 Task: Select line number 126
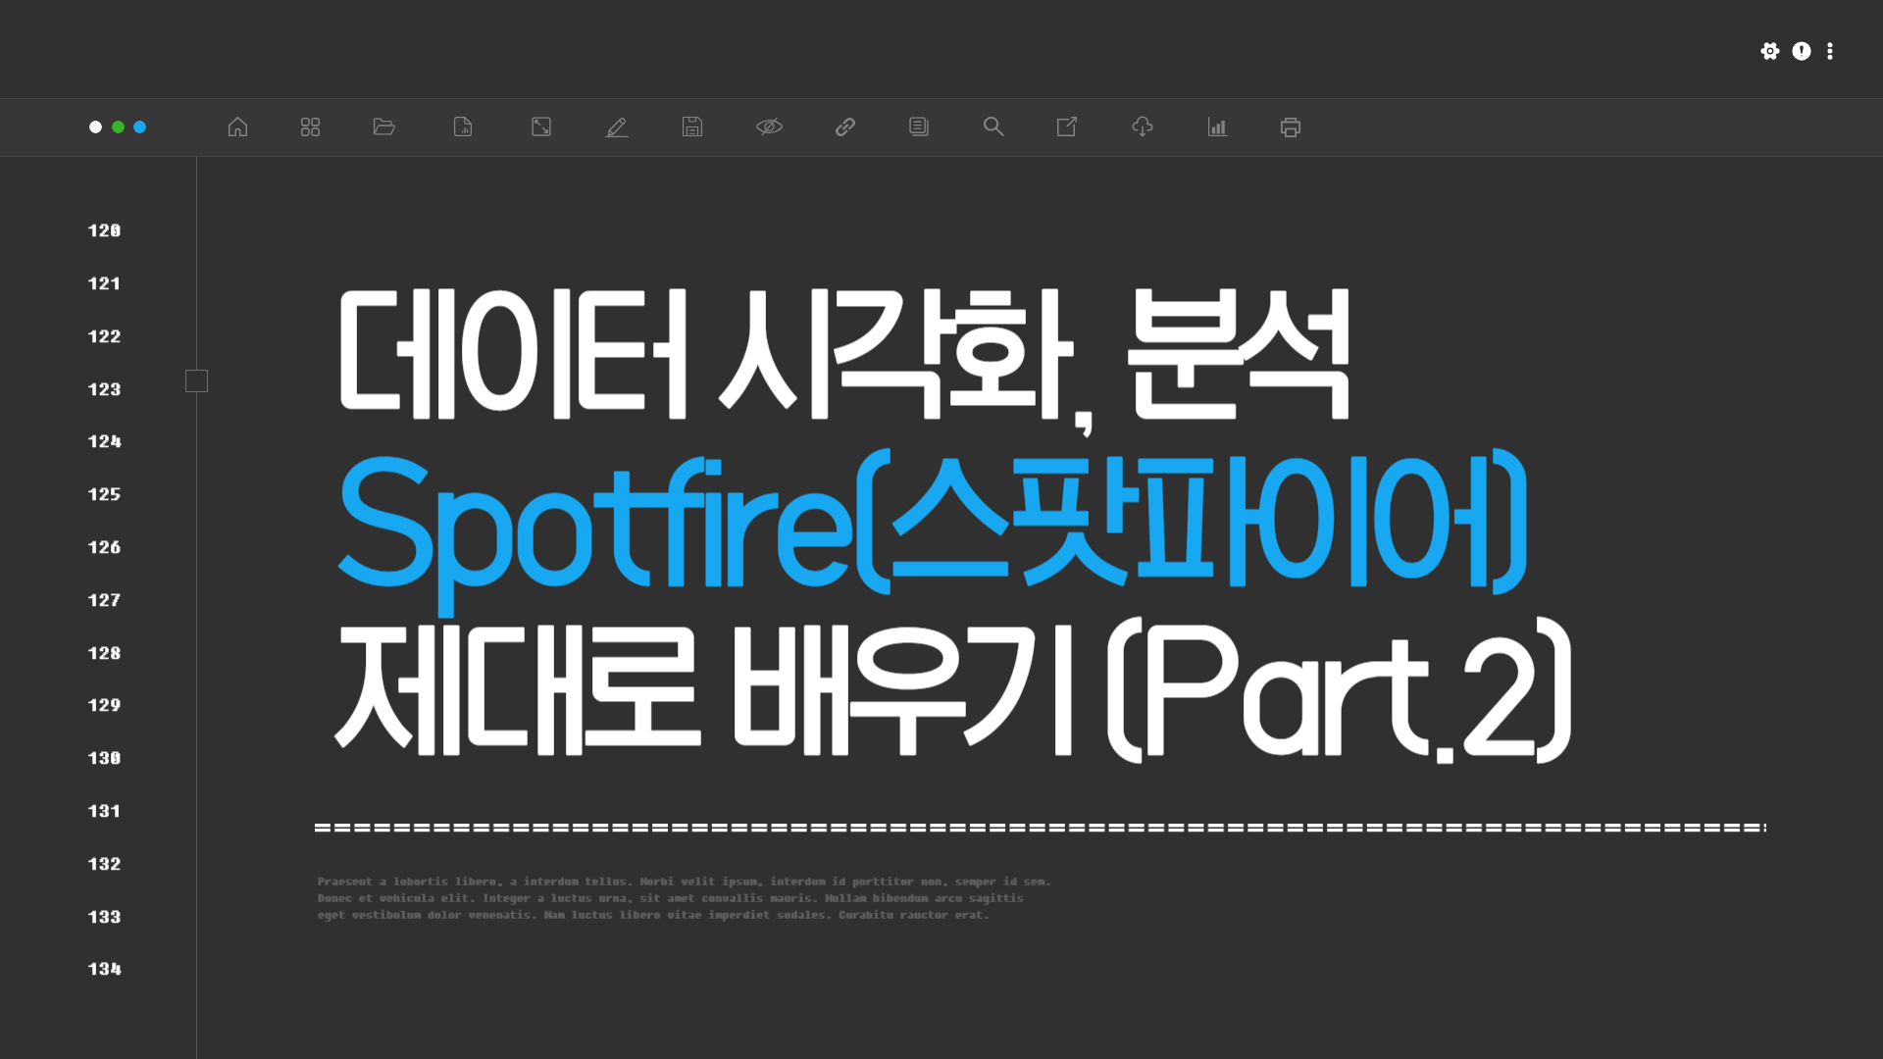105,547
